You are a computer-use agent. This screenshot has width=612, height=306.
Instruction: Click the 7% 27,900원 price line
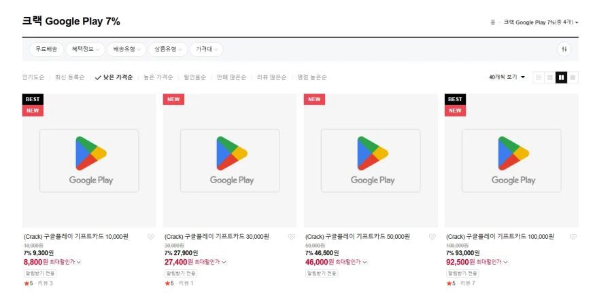[181, 253]
